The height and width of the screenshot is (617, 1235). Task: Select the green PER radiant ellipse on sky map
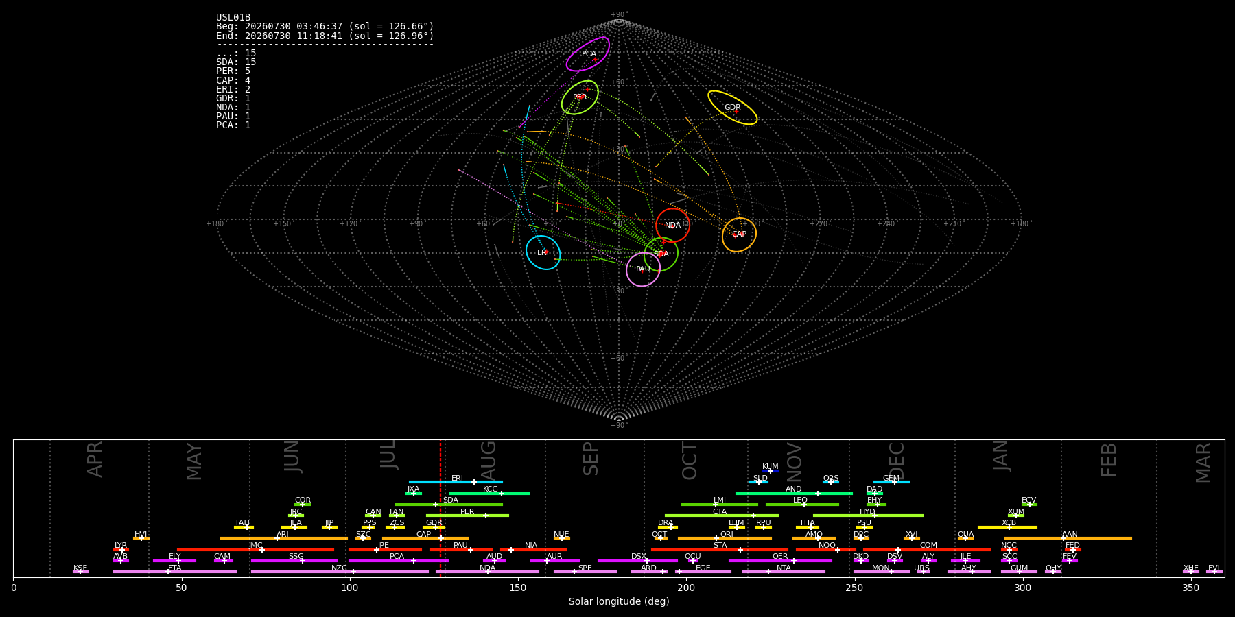(580, 97)
